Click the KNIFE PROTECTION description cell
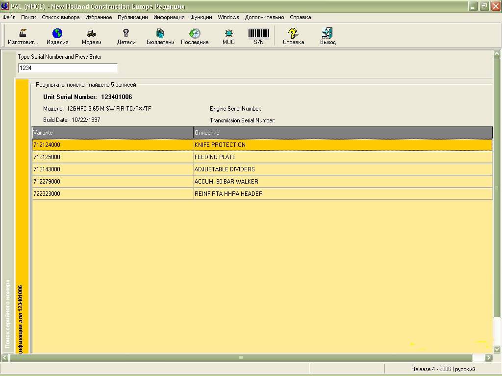The image size is (502, 376). pos(343,145)
